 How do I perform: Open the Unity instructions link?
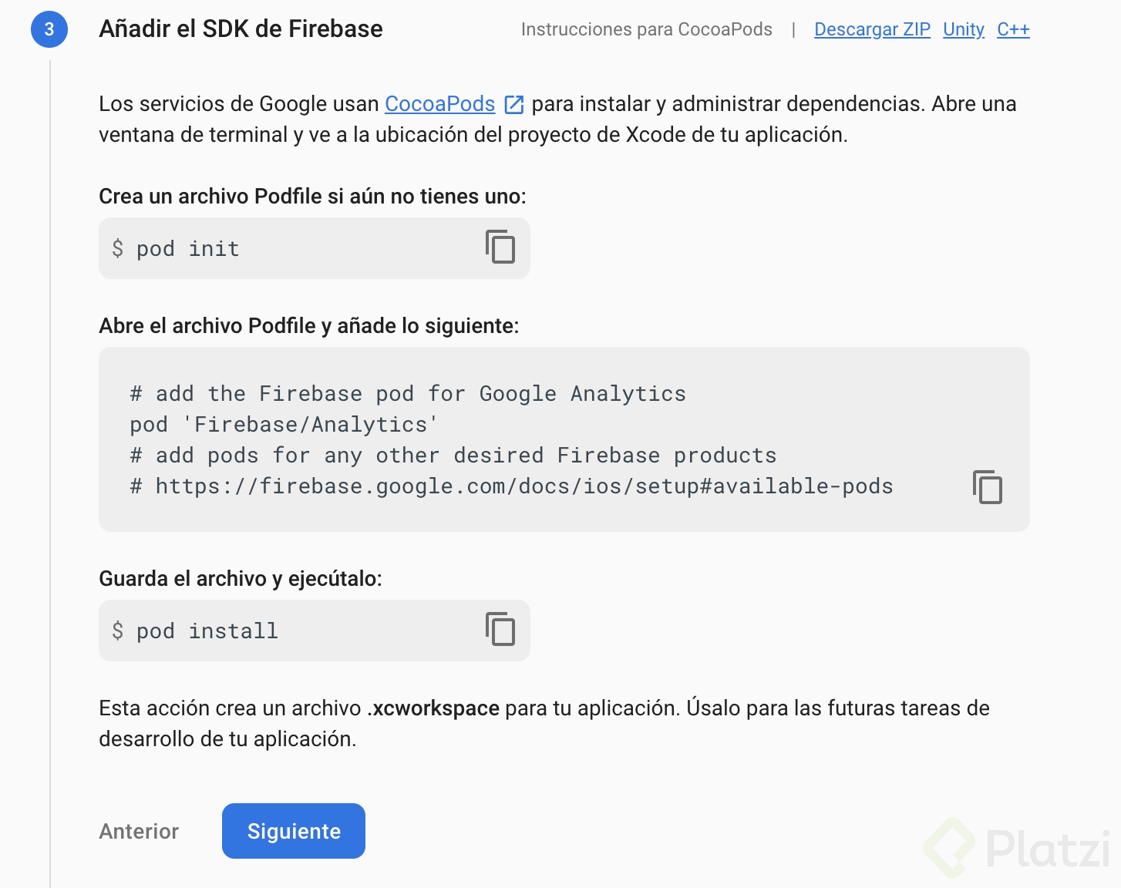point(964,29)
